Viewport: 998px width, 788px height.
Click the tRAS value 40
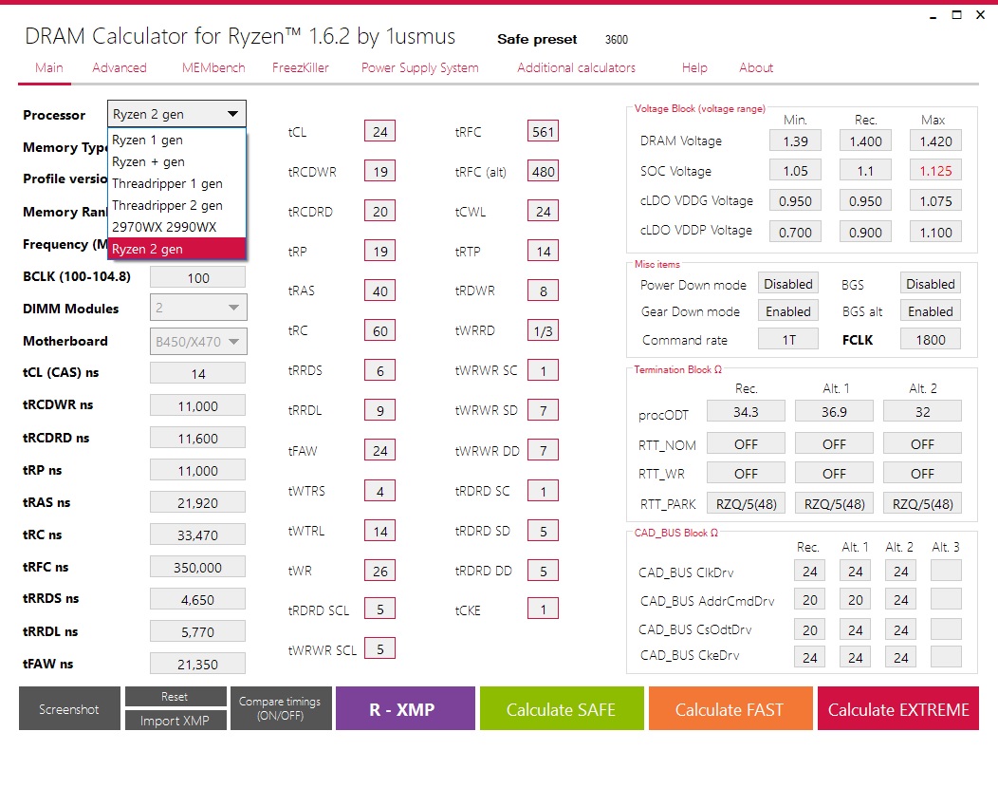pos(380,291)
